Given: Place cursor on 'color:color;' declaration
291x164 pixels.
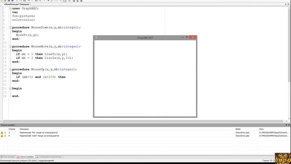Looking at the screenshot, I should [x=23, y=20].
